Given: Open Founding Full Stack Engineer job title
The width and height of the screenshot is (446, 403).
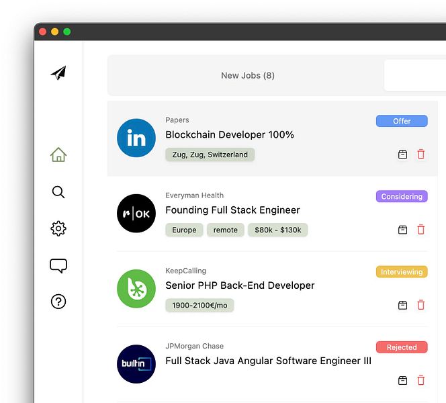Looking at the screenshot, I should 232,210.
